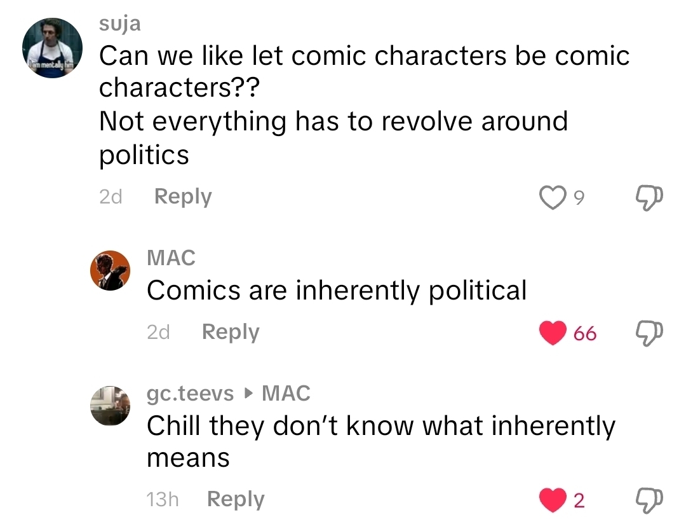Click the 66 likes count
Image resolution: width=686 pixels, height=531 pixels.
(584, 333)
